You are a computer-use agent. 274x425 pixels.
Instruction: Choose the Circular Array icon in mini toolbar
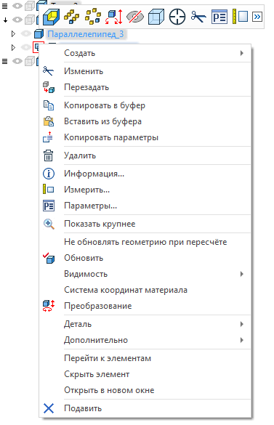tap(93, 17)
